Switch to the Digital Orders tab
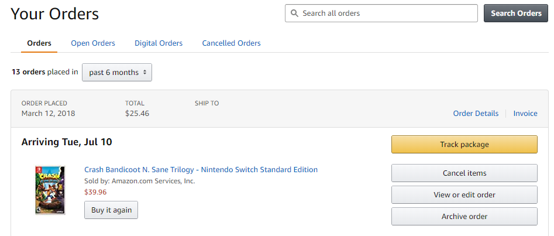 (159, 43)
